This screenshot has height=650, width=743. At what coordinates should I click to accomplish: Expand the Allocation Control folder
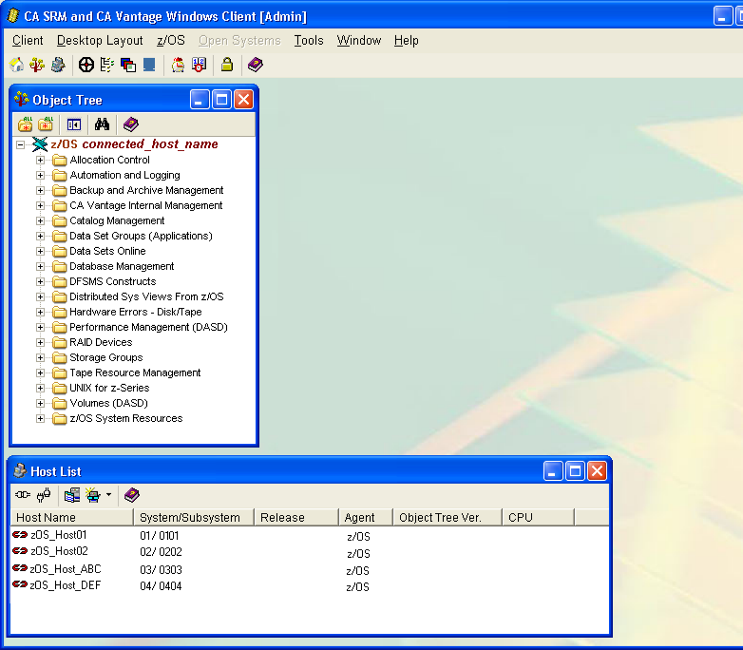(41, 160)
